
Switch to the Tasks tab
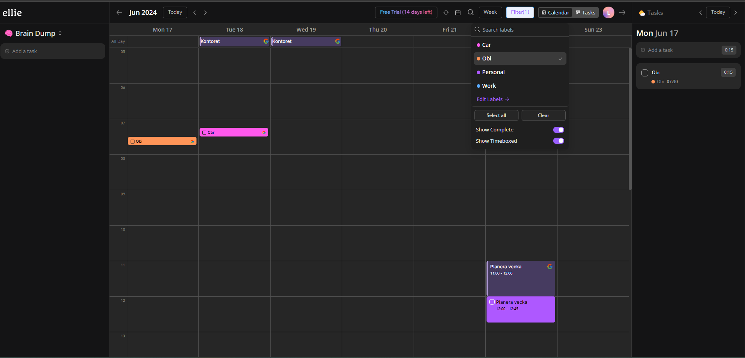pyautogui.click(x=586, y=12)
